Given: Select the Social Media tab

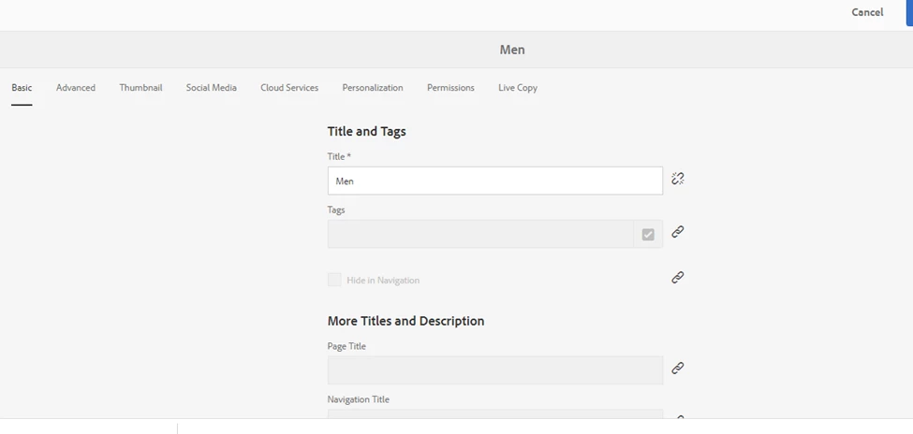Looking at the screenshot, I should pos(211,88).
